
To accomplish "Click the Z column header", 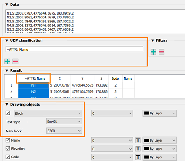I will point(102,78).
